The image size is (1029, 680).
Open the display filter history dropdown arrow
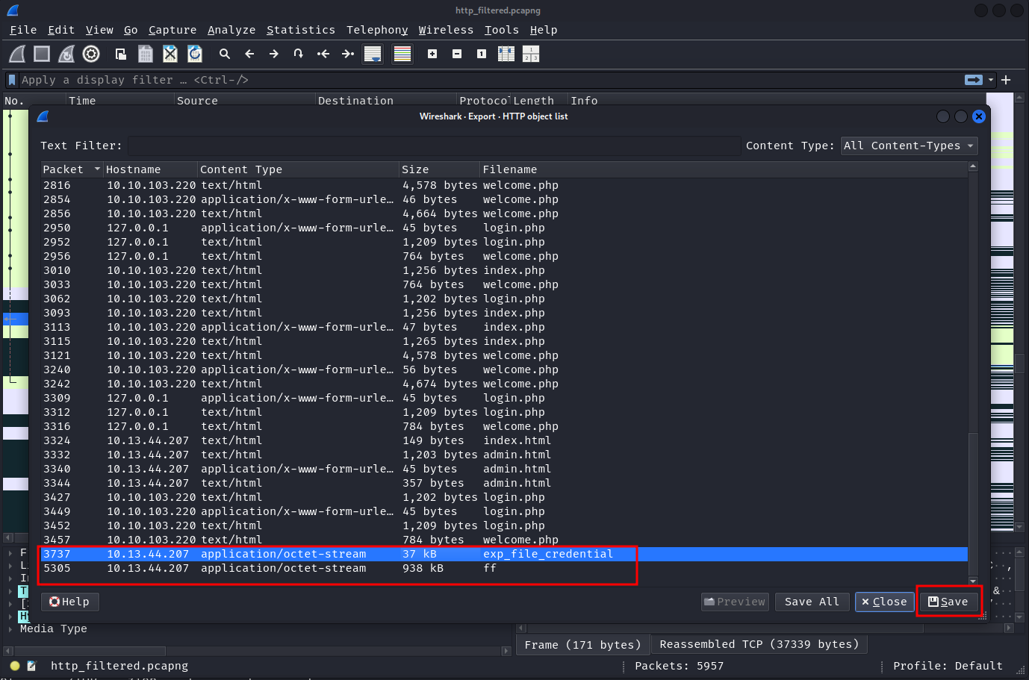pos(991,80)
